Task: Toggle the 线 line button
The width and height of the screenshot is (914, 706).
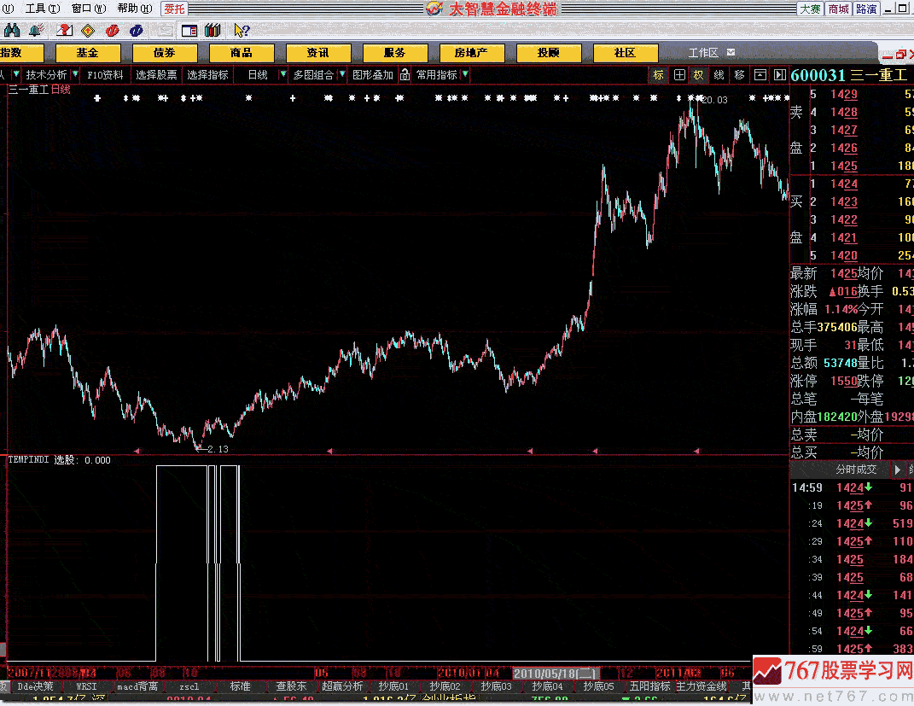Action: pyautogui.click(x=719, y=74)
